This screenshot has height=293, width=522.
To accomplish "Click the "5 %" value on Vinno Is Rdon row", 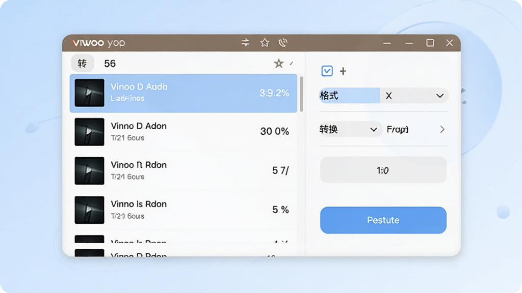I will click(280, 210).
